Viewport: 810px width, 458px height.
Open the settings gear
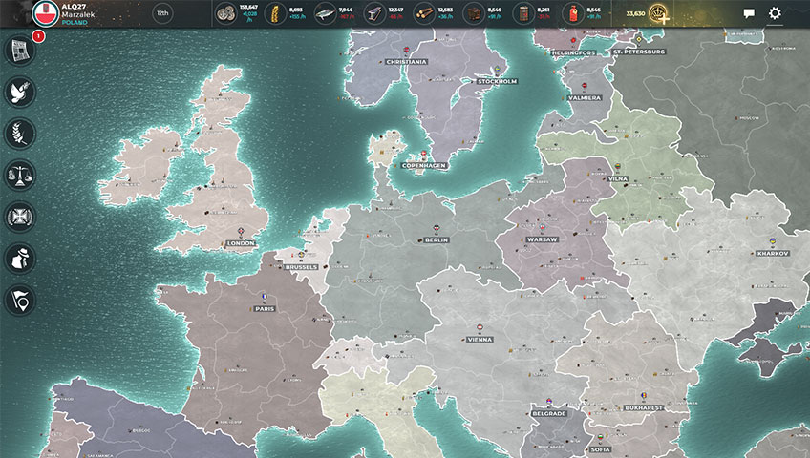[x=775, y=13]
